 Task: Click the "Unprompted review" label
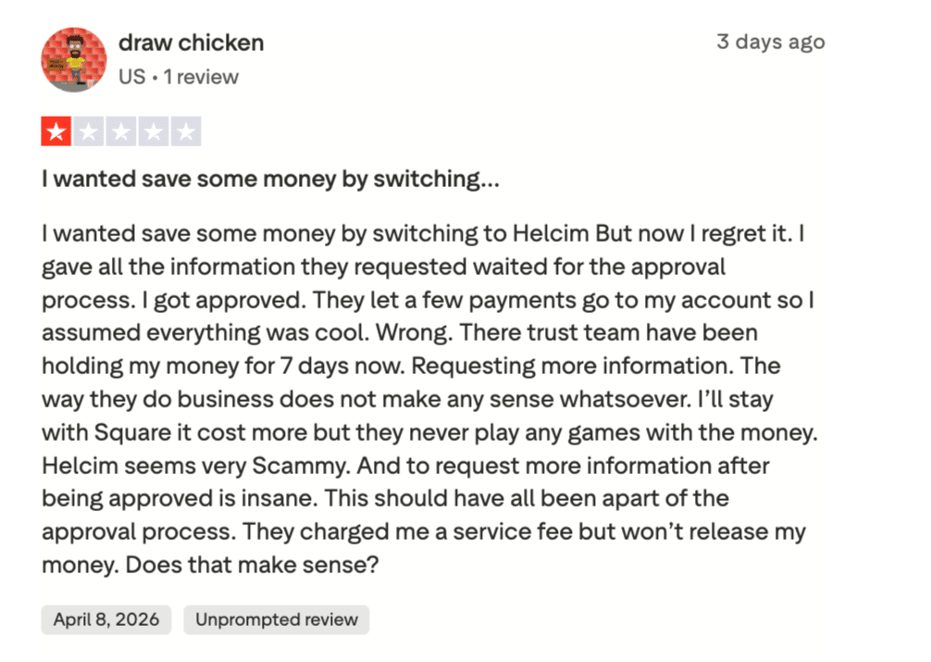(276, 619)
